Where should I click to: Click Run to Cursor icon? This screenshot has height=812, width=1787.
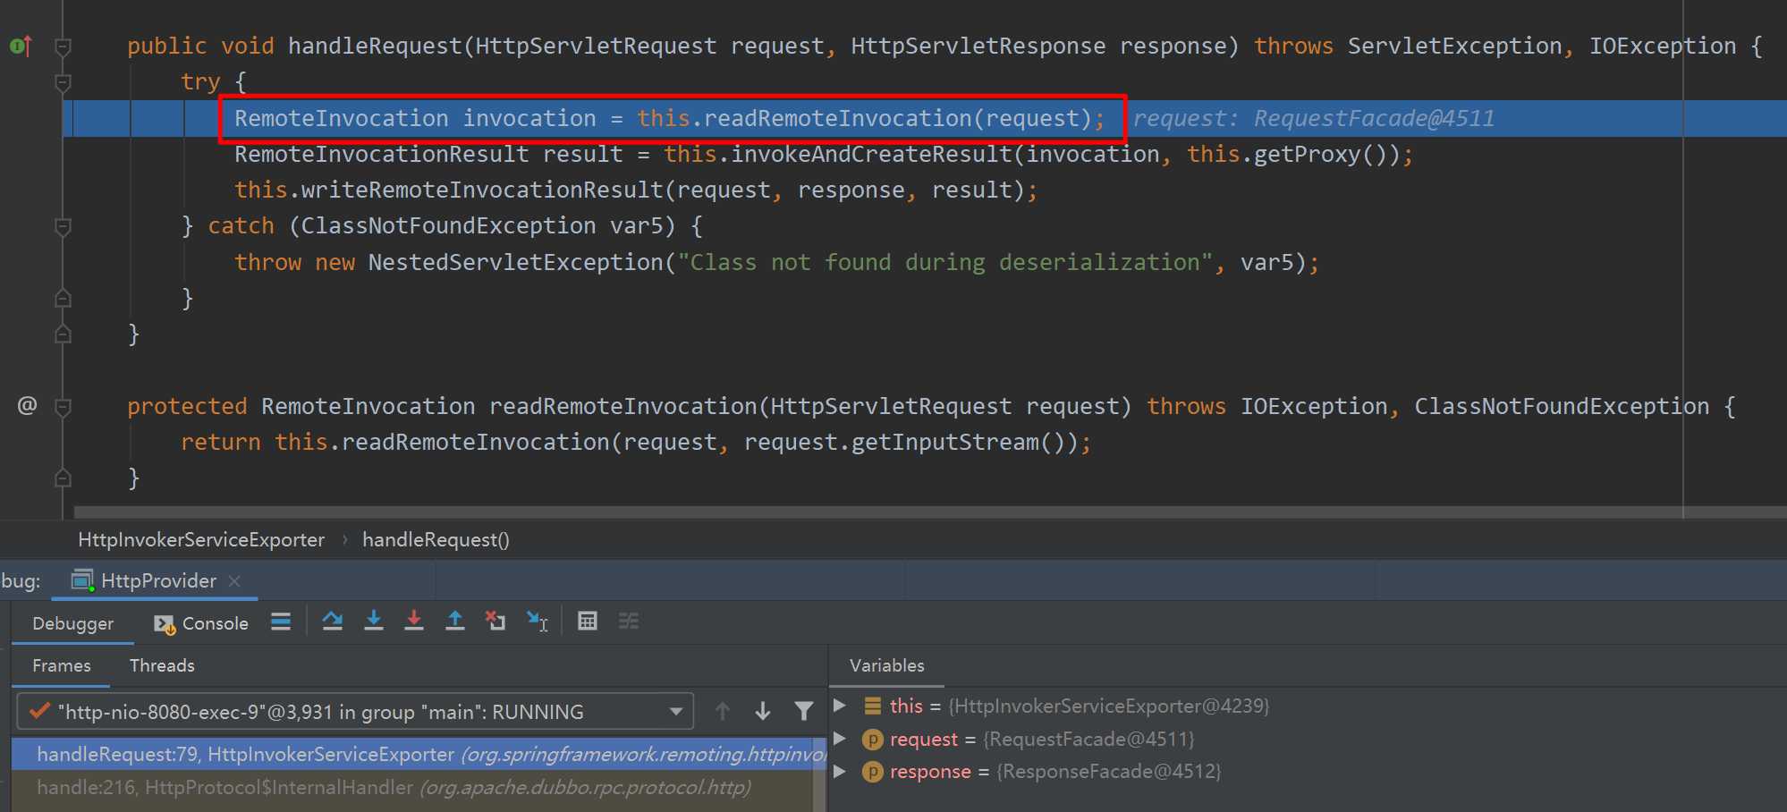coord(538,622)
